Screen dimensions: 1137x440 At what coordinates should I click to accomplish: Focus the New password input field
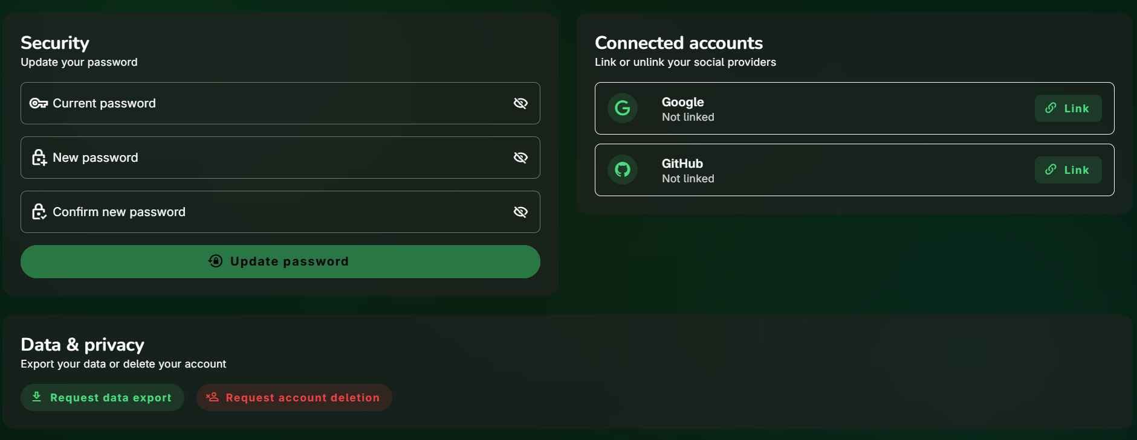pos(272,158)
